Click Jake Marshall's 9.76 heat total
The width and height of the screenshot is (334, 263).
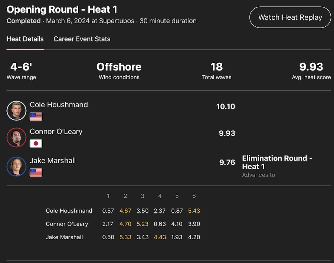[227, 162]
